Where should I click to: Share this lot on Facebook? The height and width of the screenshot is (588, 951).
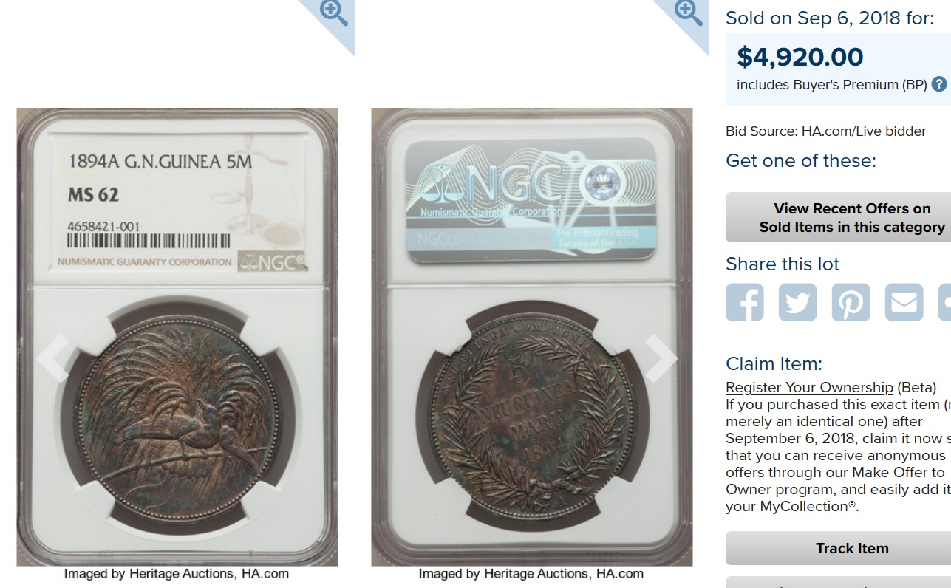744,302
